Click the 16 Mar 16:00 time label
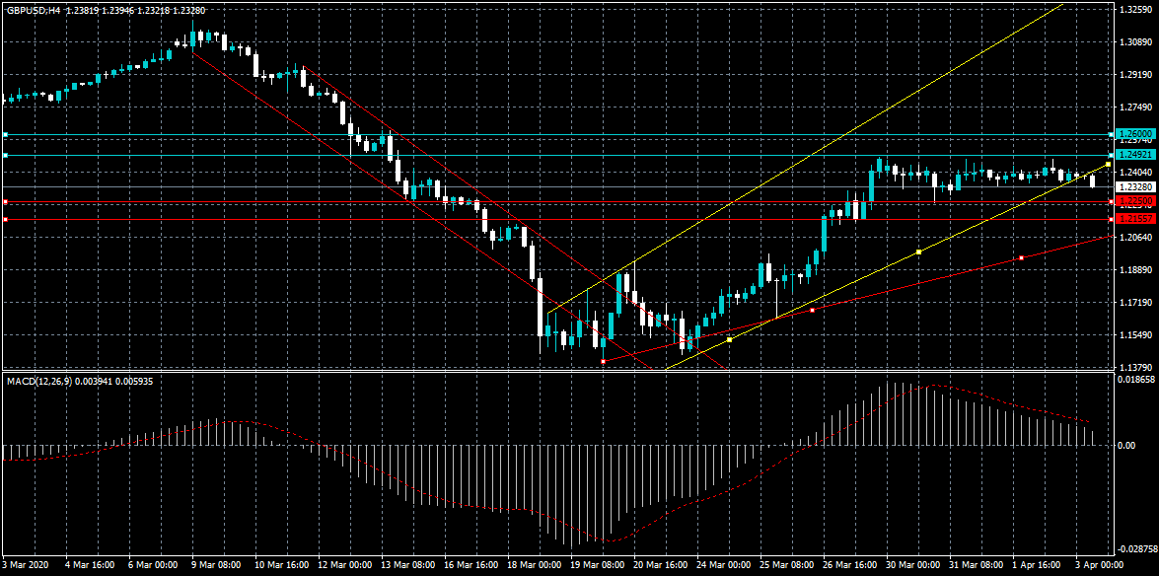This screenshot has width=1159, height=576. [471, 564]
